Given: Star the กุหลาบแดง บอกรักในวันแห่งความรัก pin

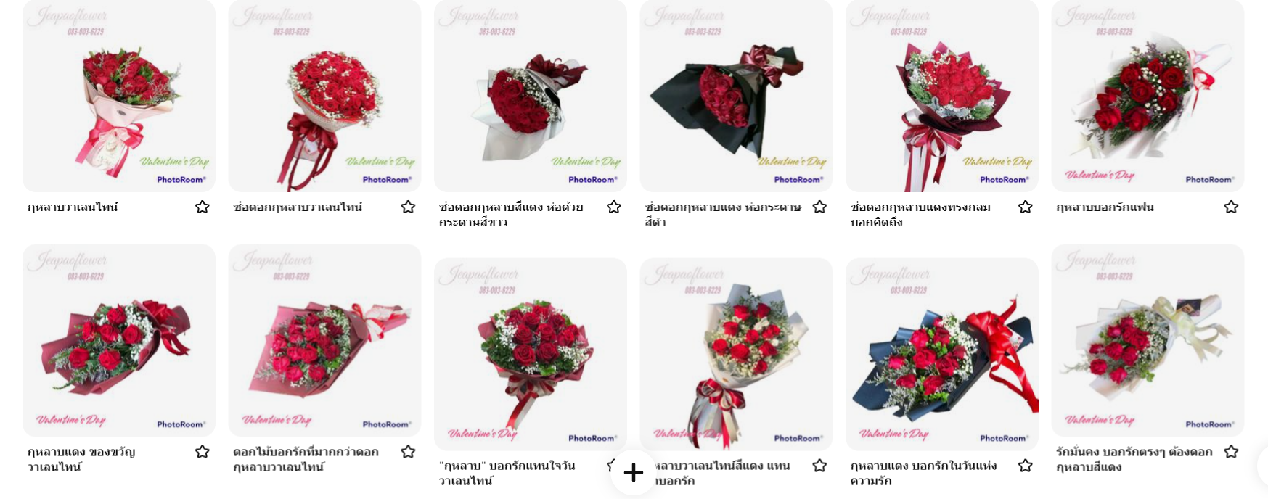Looking at the screenshot, I should (x=1026, y=466).
